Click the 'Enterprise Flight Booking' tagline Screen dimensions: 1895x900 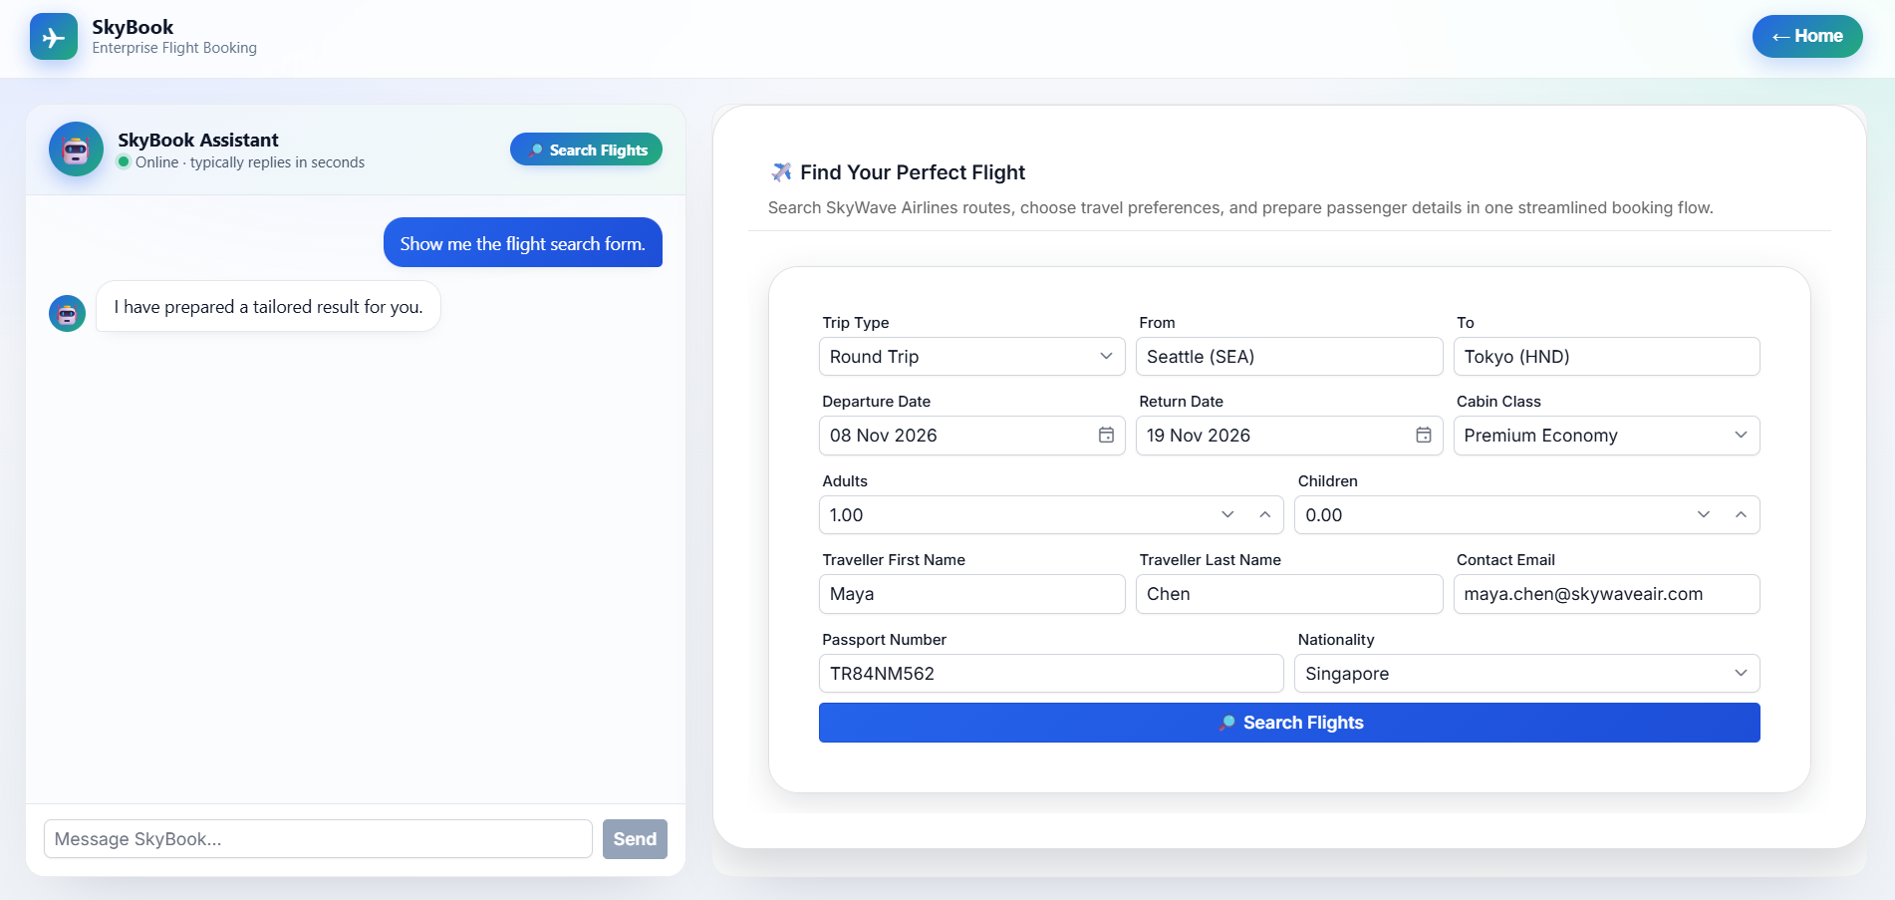click(174, 48)
